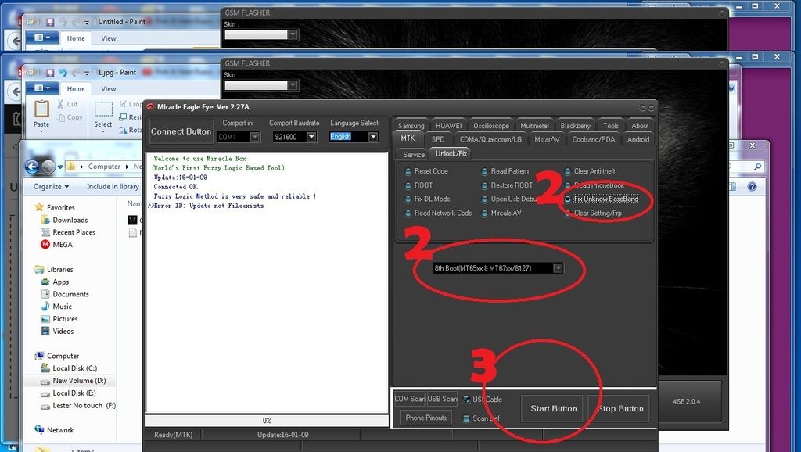The height and width of the screenshot is (452, 801).
Task: Open quick access dropdown in Untitled Paint title bar
Action: click(x=87, y=23)
